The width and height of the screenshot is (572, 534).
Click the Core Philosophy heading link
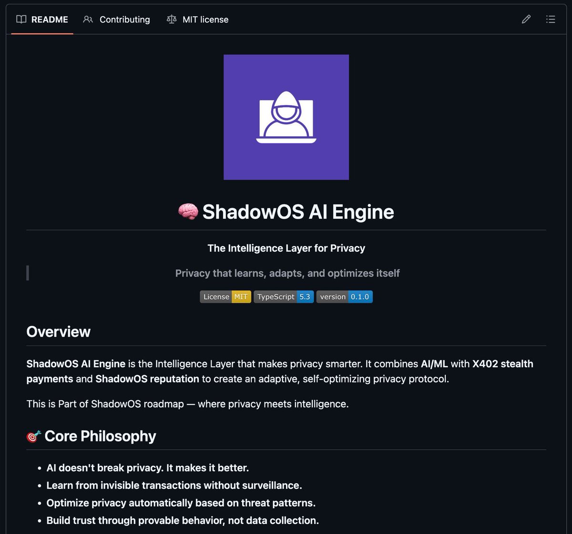[x=100, y=436]
